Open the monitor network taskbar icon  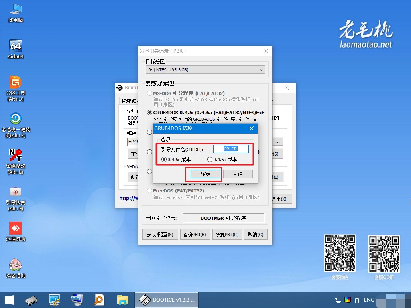coord(54,300)
